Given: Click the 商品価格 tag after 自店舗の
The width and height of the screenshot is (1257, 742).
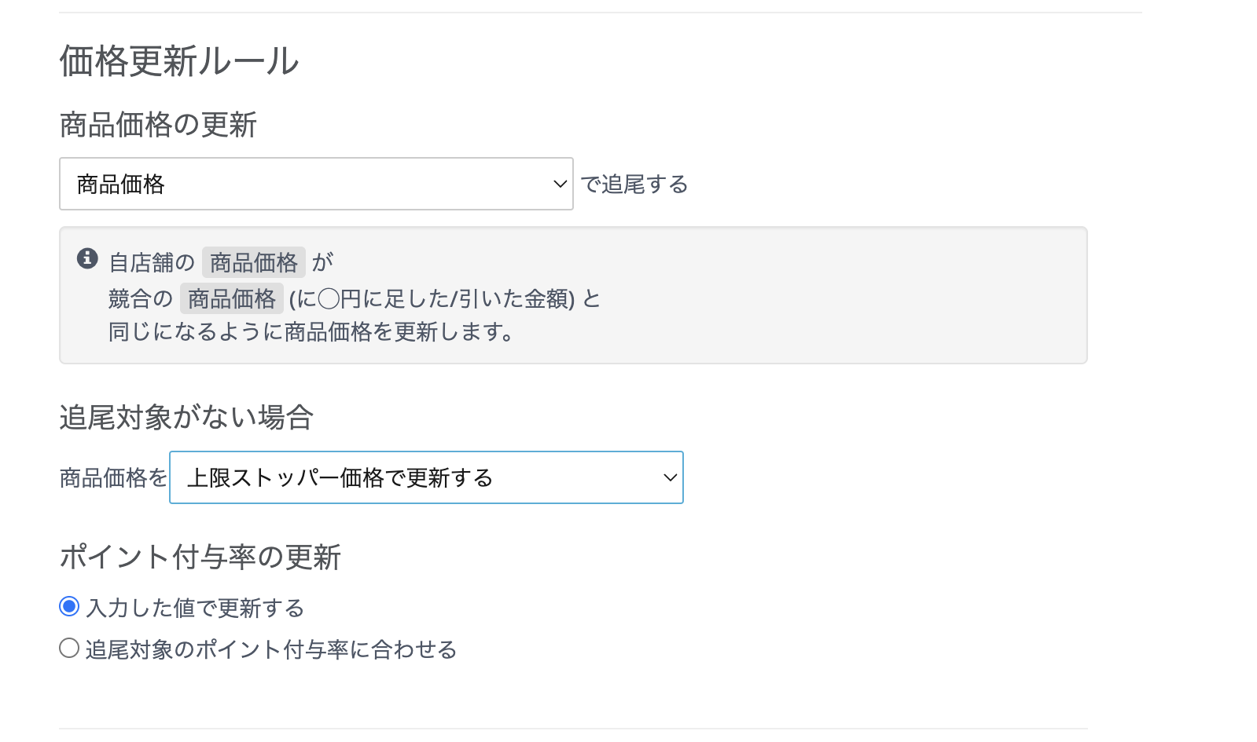Looking at the screenshot, I should (x=254, y=262).
